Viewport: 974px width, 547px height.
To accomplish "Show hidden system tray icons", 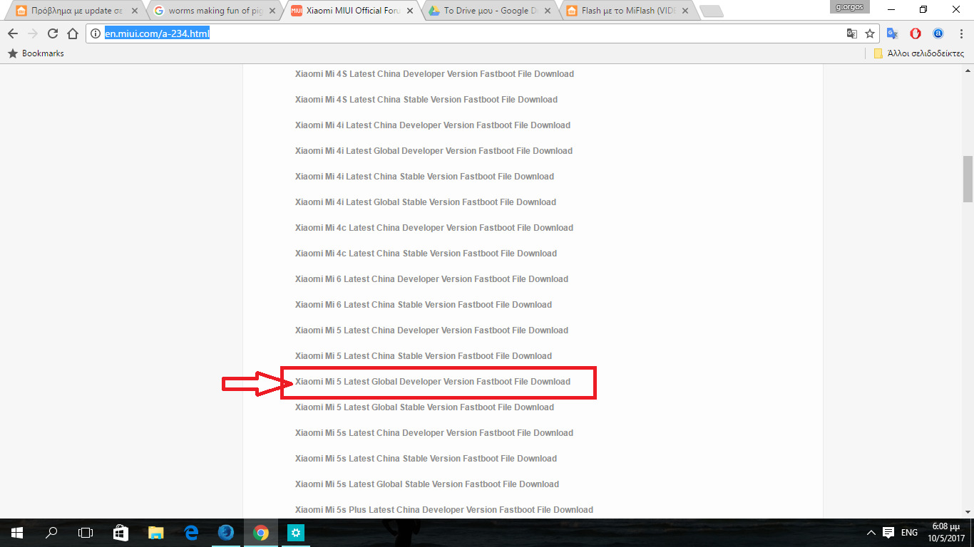I will (x=871, y=533).
